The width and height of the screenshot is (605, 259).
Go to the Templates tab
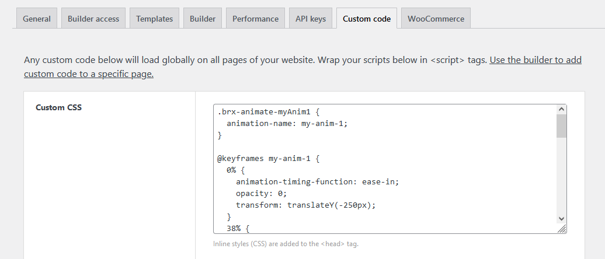pyautogui.click(x=155, y=19)
